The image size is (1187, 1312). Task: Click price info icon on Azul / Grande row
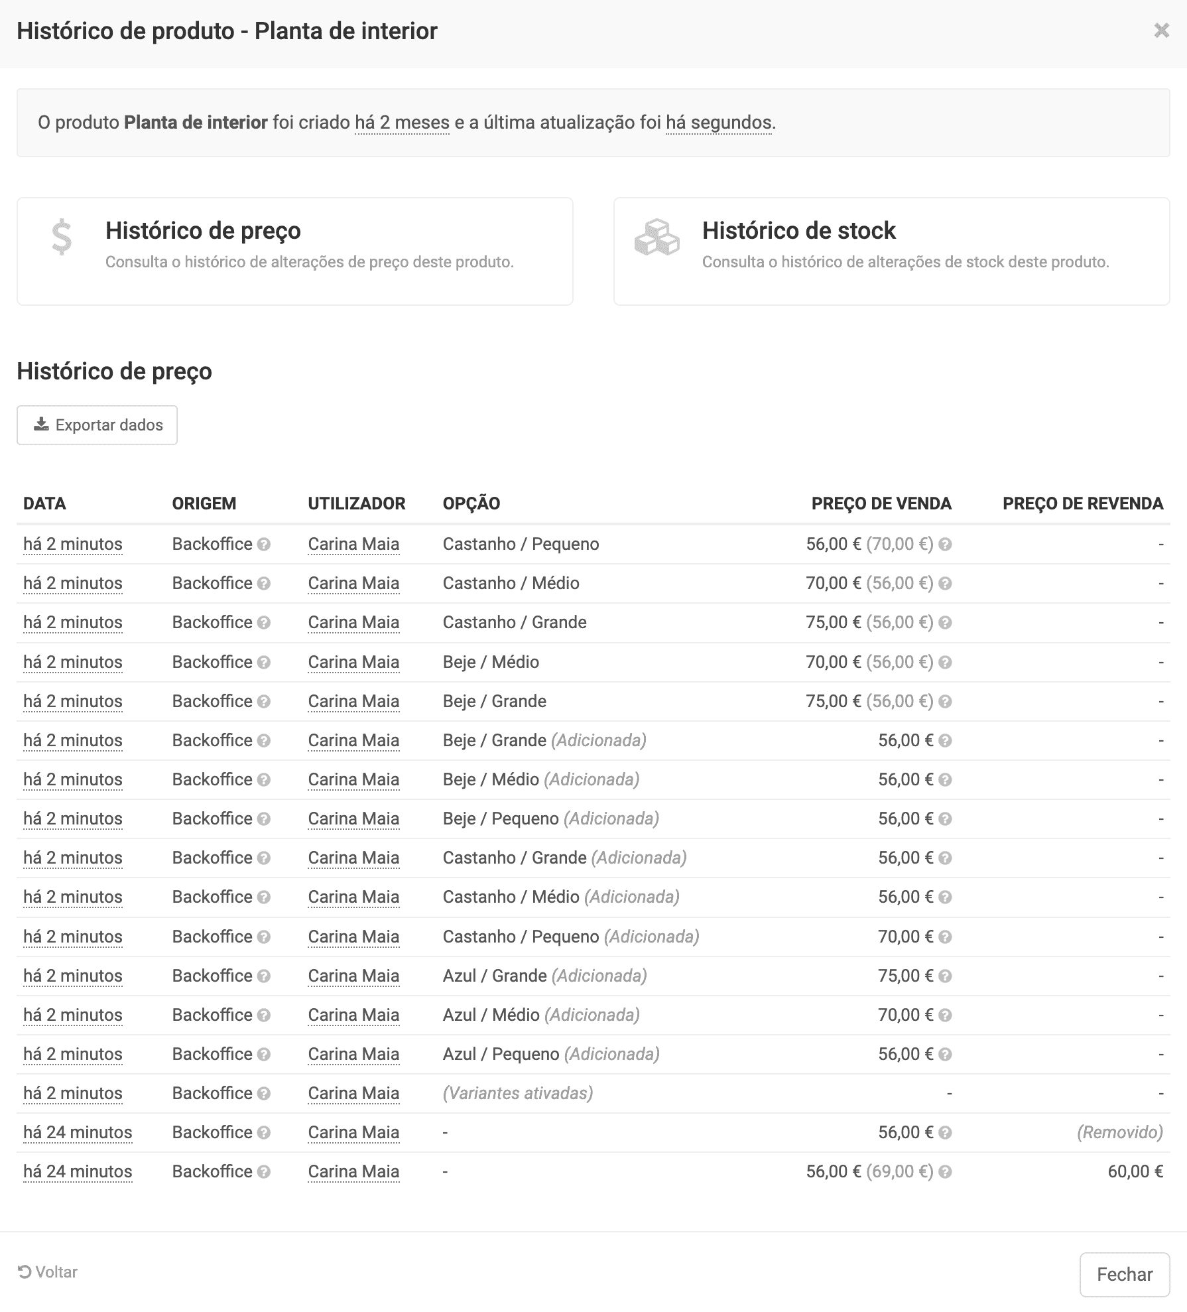(946, 976)
